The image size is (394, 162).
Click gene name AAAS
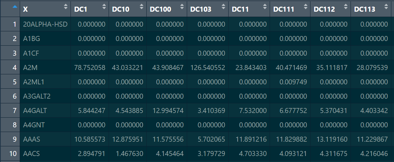pyautogui.click(x=31, y=139)
